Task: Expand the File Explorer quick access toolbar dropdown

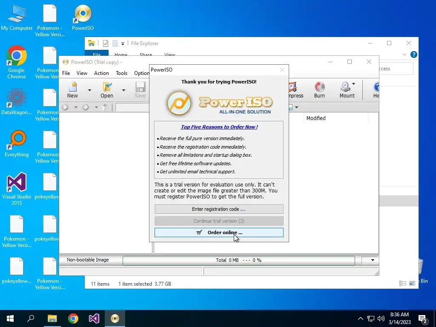Action: (x=123, y=44)
